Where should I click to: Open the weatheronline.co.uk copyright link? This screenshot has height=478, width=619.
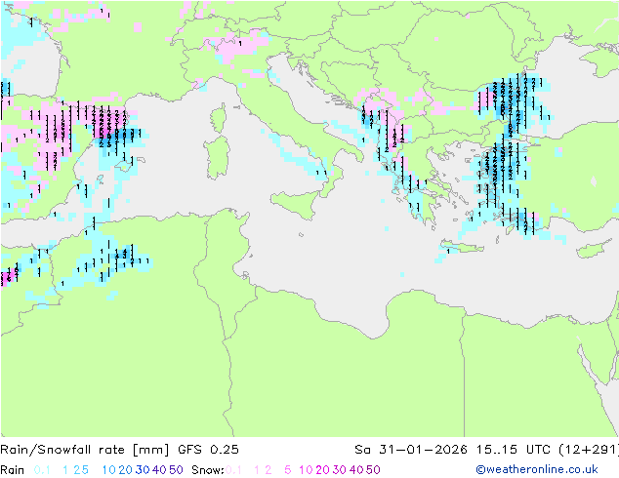point(537,469)
